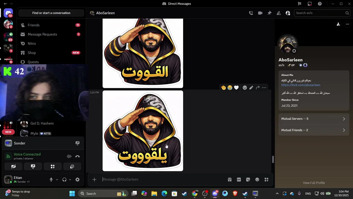The height and width of the screenshot is (199, 353).
Task: Open the upper sticker image with القووت
Action: 143,53
